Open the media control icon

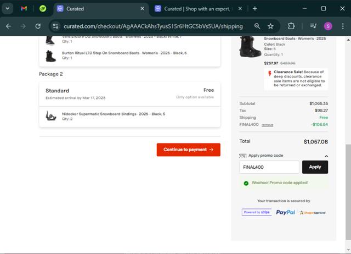coord(313,26)
